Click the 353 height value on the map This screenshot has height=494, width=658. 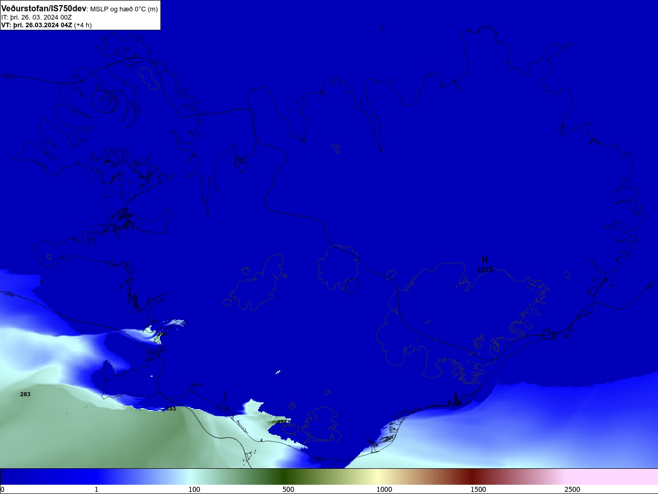[x=171, y=409]
